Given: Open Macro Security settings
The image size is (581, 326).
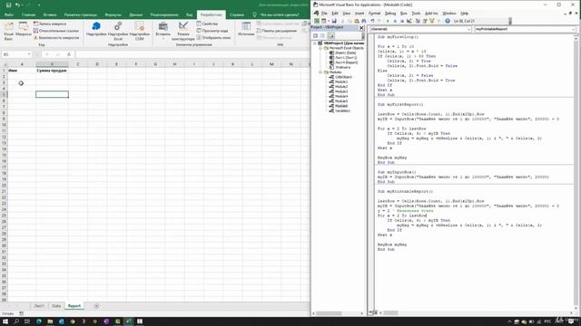Looking at the screenshot, I should tap(56, 38).
